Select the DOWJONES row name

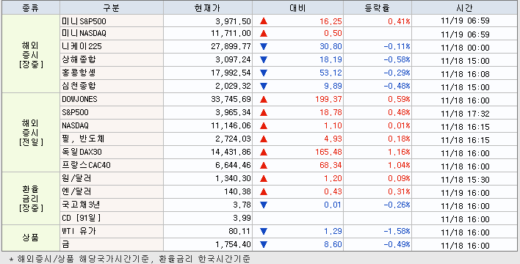79,99
